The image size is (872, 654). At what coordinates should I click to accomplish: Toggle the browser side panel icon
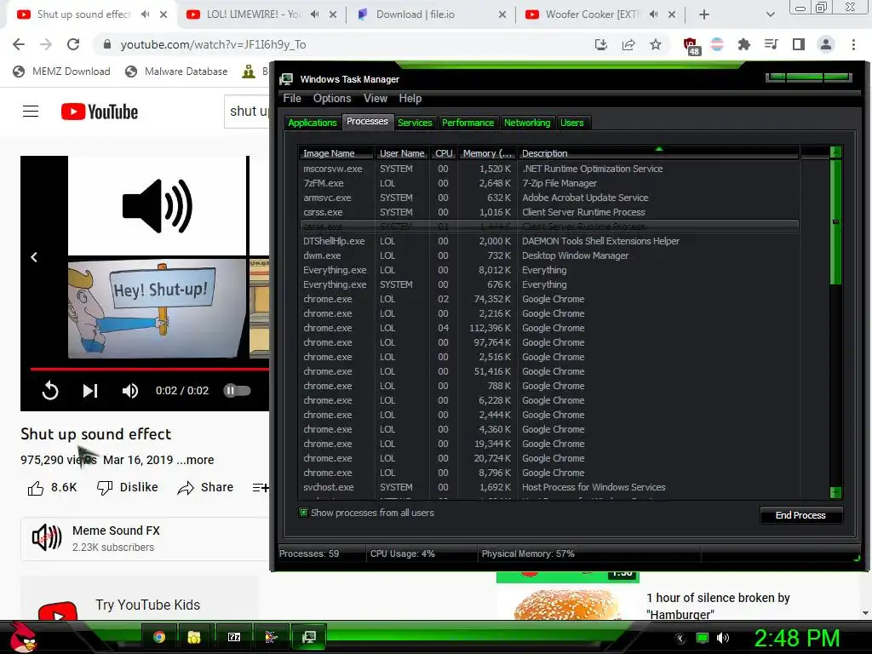pos(799,44)
